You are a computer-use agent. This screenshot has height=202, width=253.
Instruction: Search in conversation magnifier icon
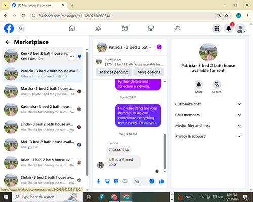click(217, 84)
